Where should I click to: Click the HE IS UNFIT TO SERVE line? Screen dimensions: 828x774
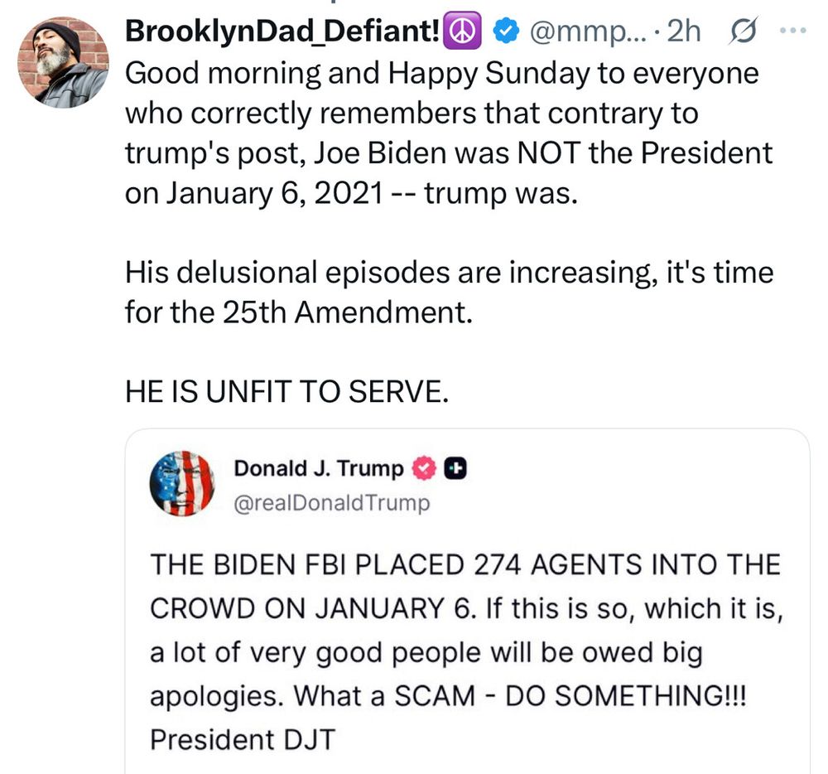[286, 392]
